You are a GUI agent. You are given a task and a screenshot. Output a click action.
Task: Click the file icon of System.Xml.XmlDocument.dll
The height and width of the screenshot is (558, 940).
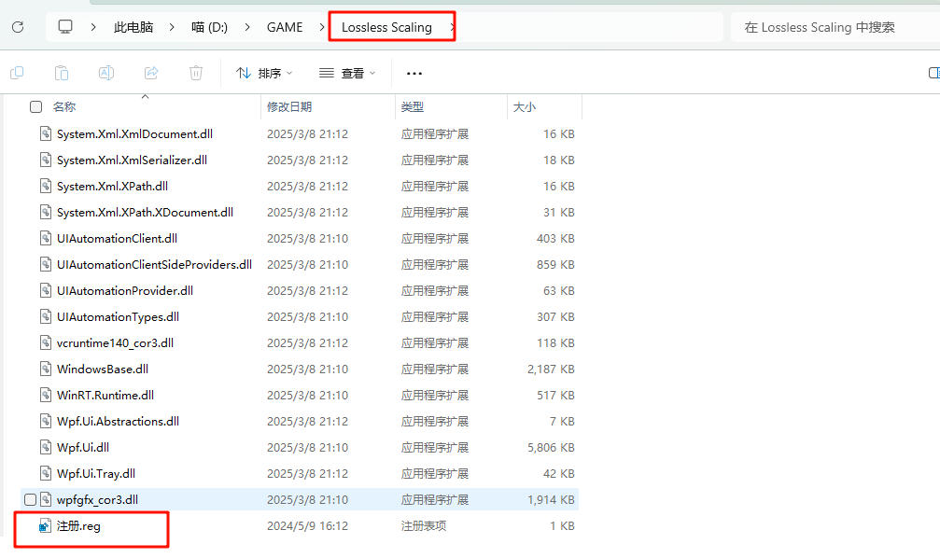46,133
